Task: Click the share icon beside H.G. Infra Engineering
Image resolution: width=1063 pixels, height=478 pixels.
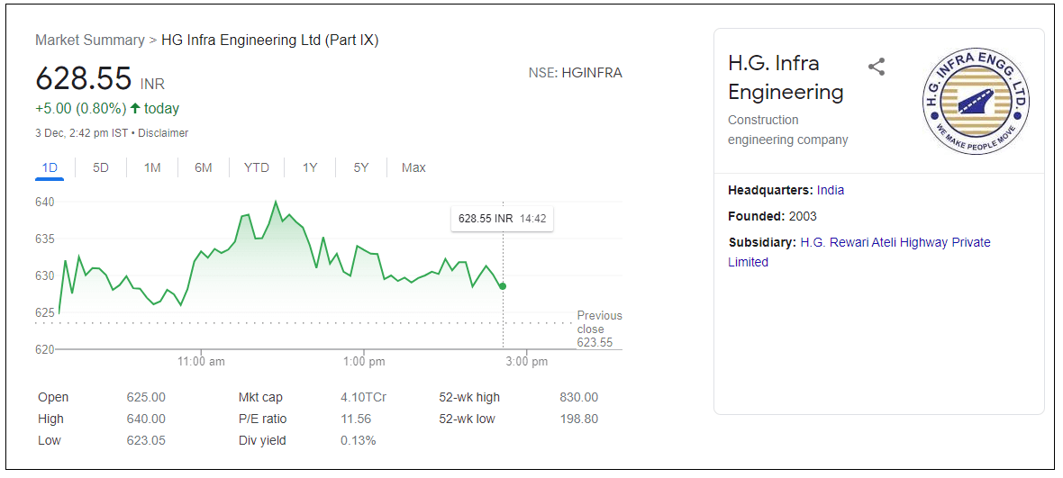Action: (x=877, y=68)
